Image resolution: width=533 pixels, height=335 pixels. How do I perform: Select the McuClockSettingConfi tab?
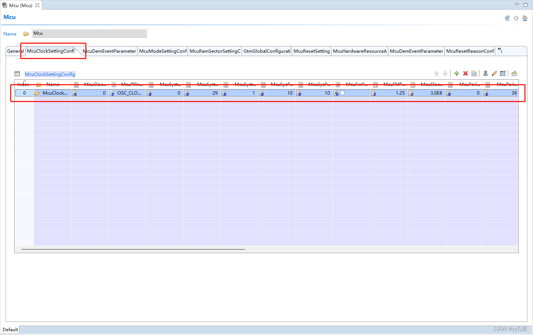[x=51, y=51]
